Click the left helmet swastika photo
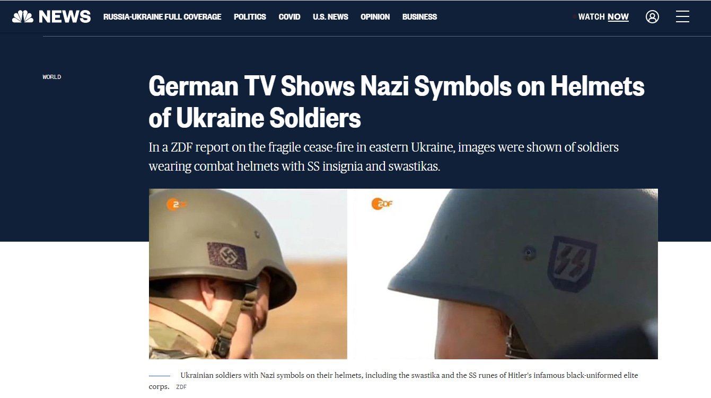The height and width of the screenshot is (398, 711). click(248, 274)
